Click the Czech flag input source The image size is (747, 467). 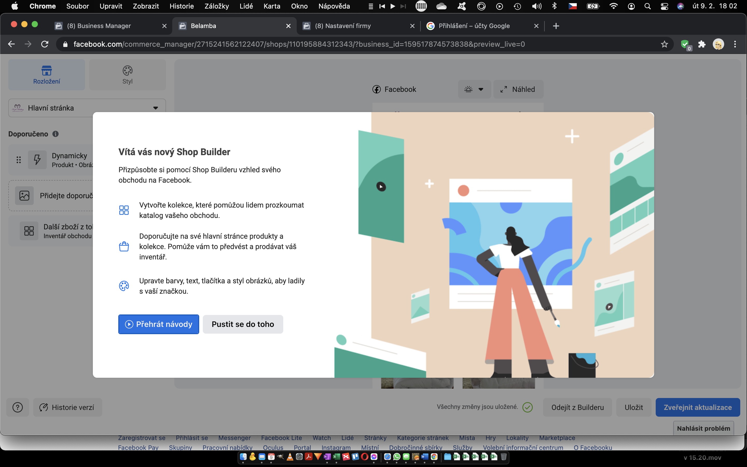coord(573,6)
